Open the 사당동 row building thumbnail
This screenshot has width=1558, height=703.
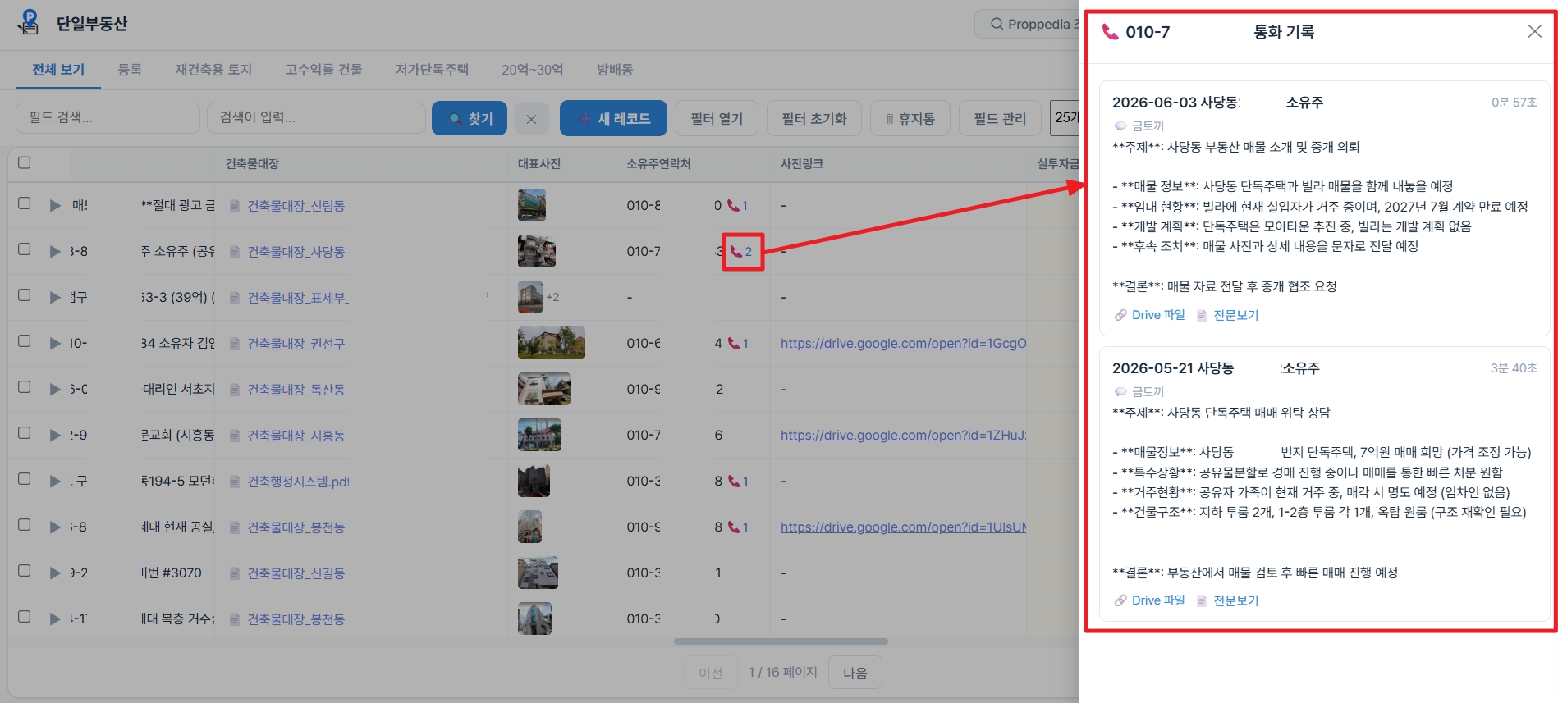(x=537, y=251)
